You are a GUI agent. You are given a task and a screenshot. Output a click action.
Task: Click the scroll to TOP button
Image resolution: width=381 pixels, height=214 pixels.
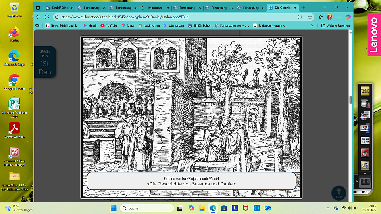pos(339,193)
